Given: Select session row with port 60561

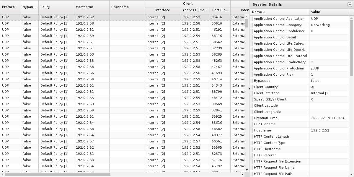Looking at the screenshot, I should (x=122, y=142).
